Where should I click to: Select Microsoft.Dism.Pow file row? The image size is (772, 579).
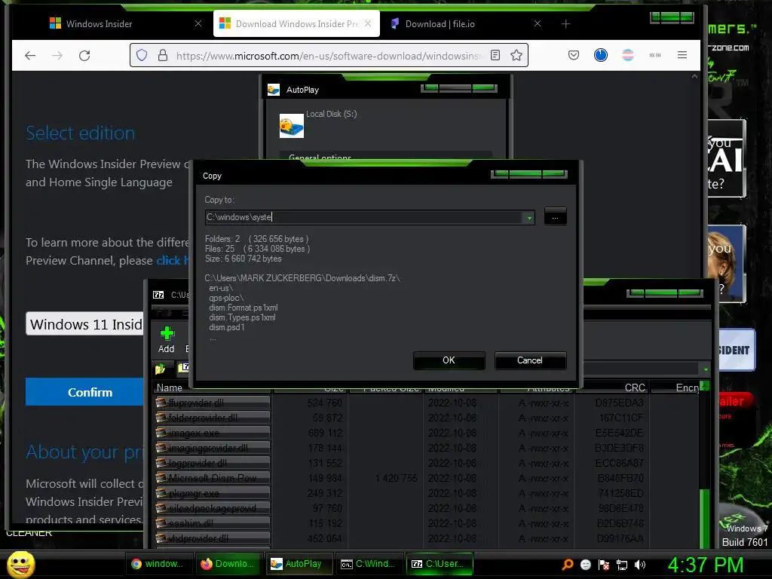click(213, 478)
